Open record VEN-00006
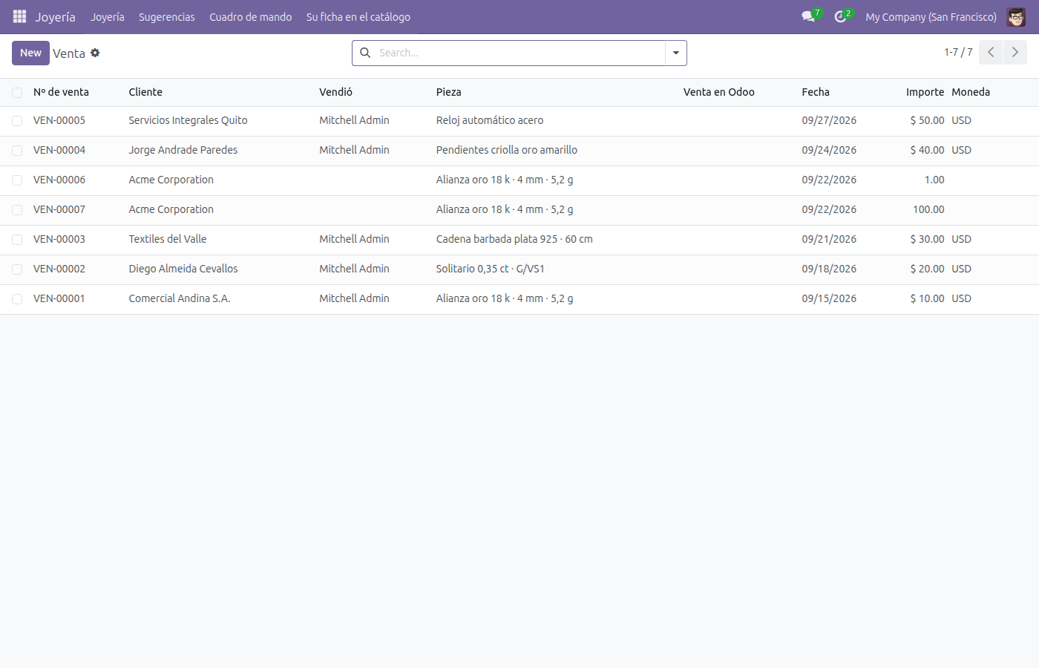The width and height of the screenshot is (1039, 668). pos(59,180)
